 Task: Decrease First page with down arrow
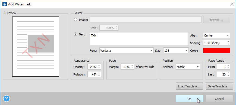(x=228, y=68)
